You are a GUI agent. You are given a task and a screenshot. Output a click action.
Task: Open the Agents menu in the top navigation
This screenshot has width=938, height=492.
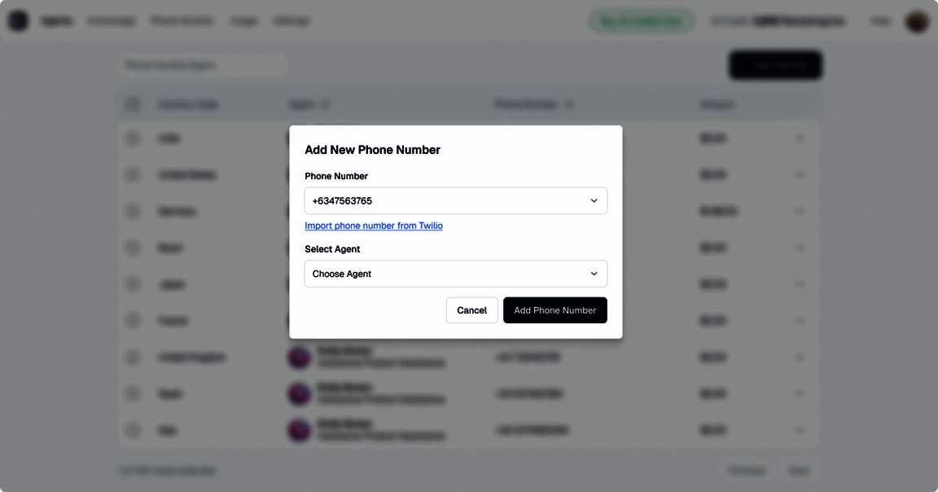(x=56, y=20)
